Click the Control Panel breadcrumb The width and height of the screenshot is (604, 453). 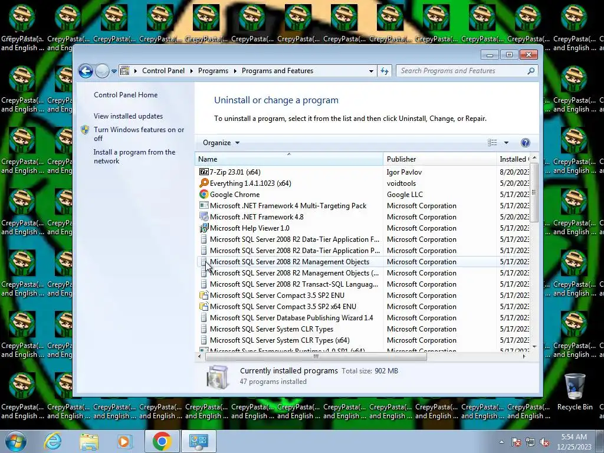tap(163, 71)
